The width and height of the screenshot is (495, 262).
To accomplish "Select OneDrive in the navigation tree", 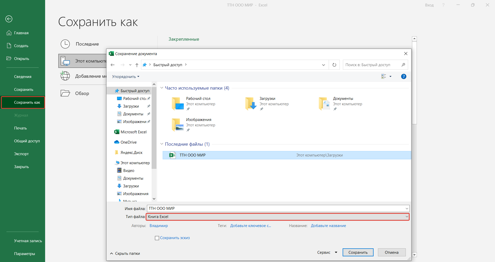I will pos(128,142).
